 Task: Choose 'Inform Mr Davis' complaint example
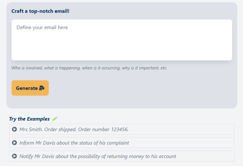click(x=74, y=143)
